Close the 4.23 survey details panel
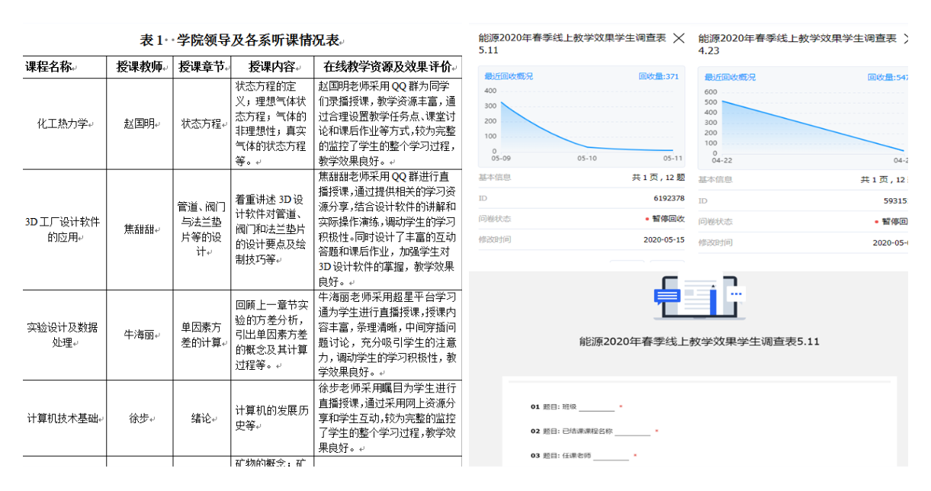This screenshot has height=491, width=931. [x=906, y=39]
